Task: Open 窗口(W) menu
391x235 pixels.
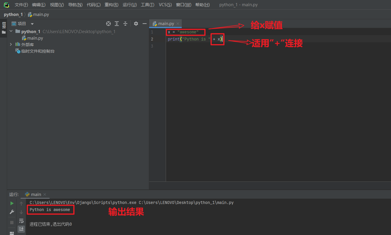Action: [x=184, y=5]
